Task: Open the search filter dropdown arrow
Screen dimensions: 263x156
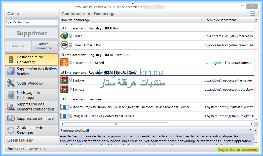Action: point(11,22)
